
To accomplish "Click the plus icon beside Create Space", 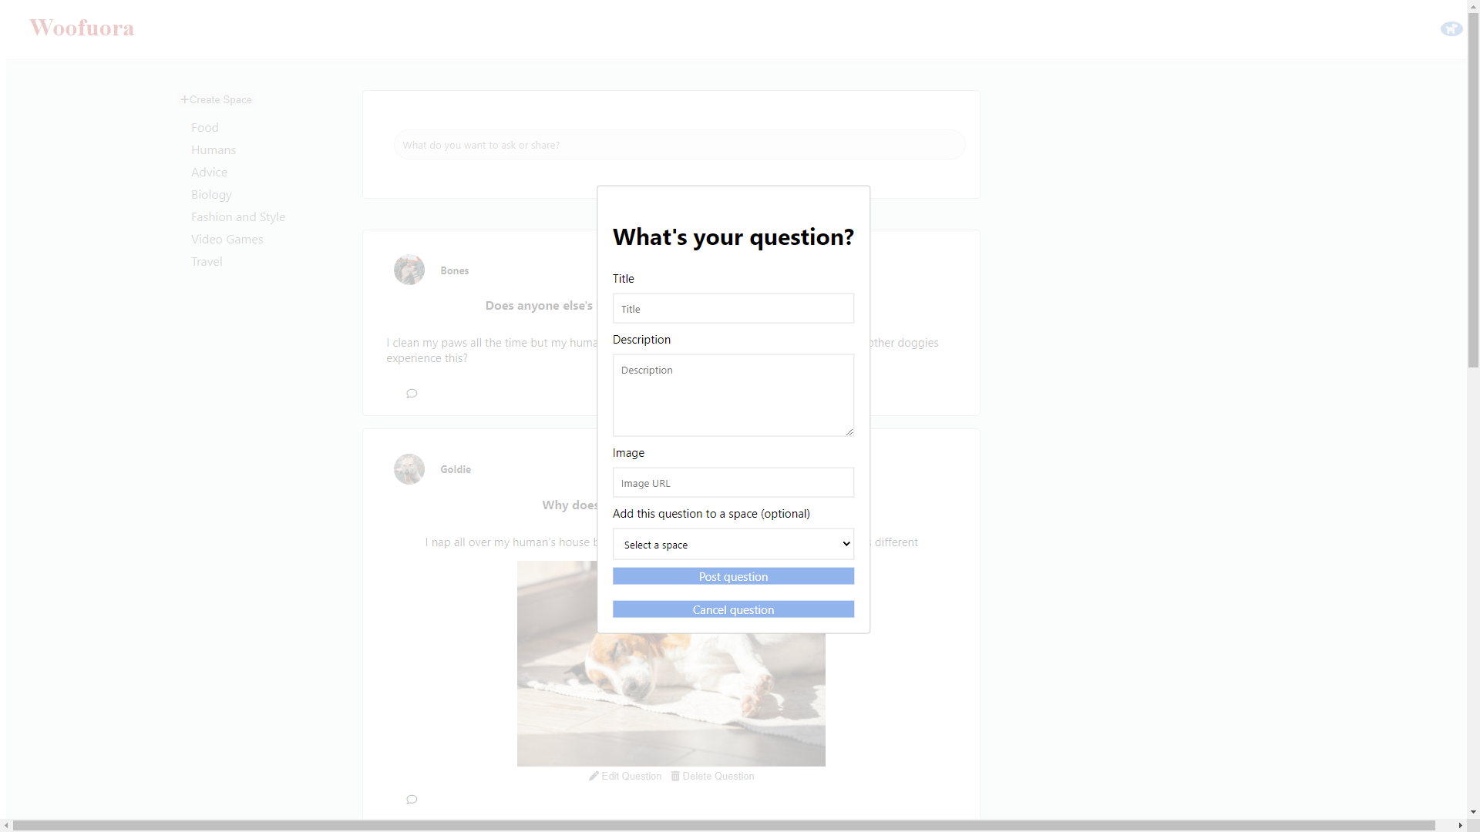I will pyautogui.click(x=185, y=99).
